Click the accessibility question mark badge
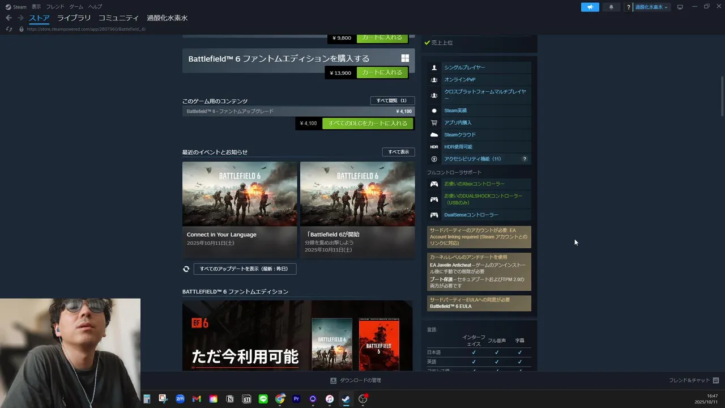The width and height of the screenshot is (725, 408). (524, 159)
